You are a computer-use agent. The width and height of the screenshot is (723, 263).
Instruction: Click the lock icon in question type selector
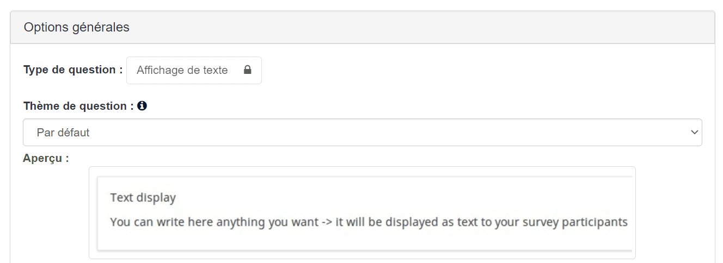[248, 70]
